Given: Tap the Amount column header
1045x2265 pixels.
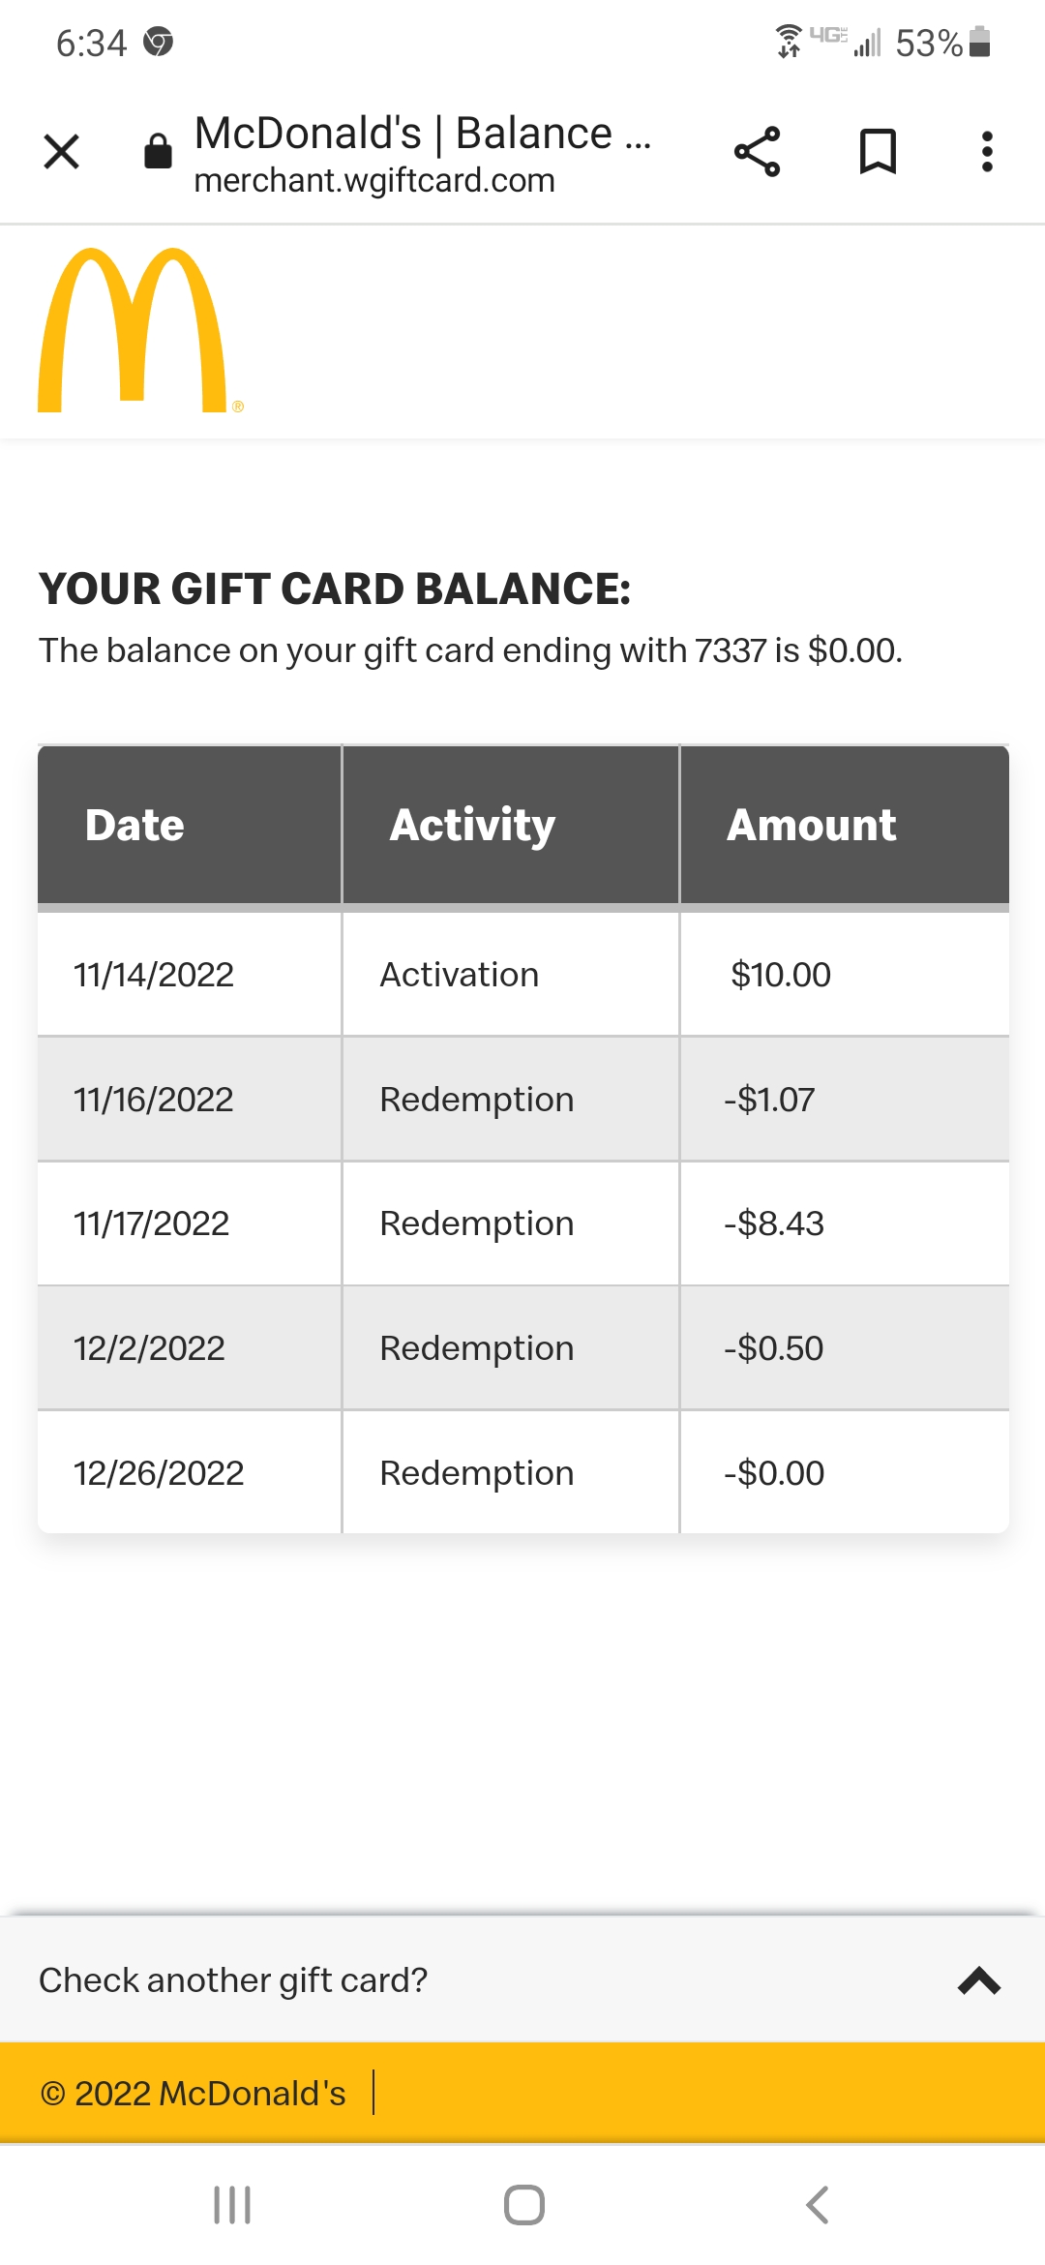Looking at the screenshot, I should (811, 826).
